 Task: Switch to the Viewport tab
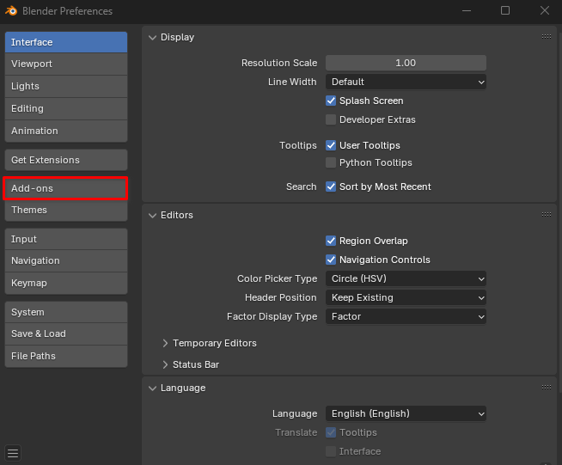[66, 64]
